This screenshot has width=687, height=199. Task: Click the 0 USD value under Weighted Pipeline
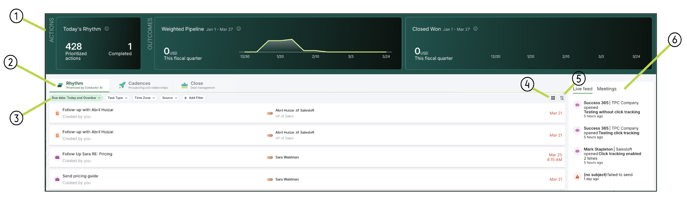170,51
